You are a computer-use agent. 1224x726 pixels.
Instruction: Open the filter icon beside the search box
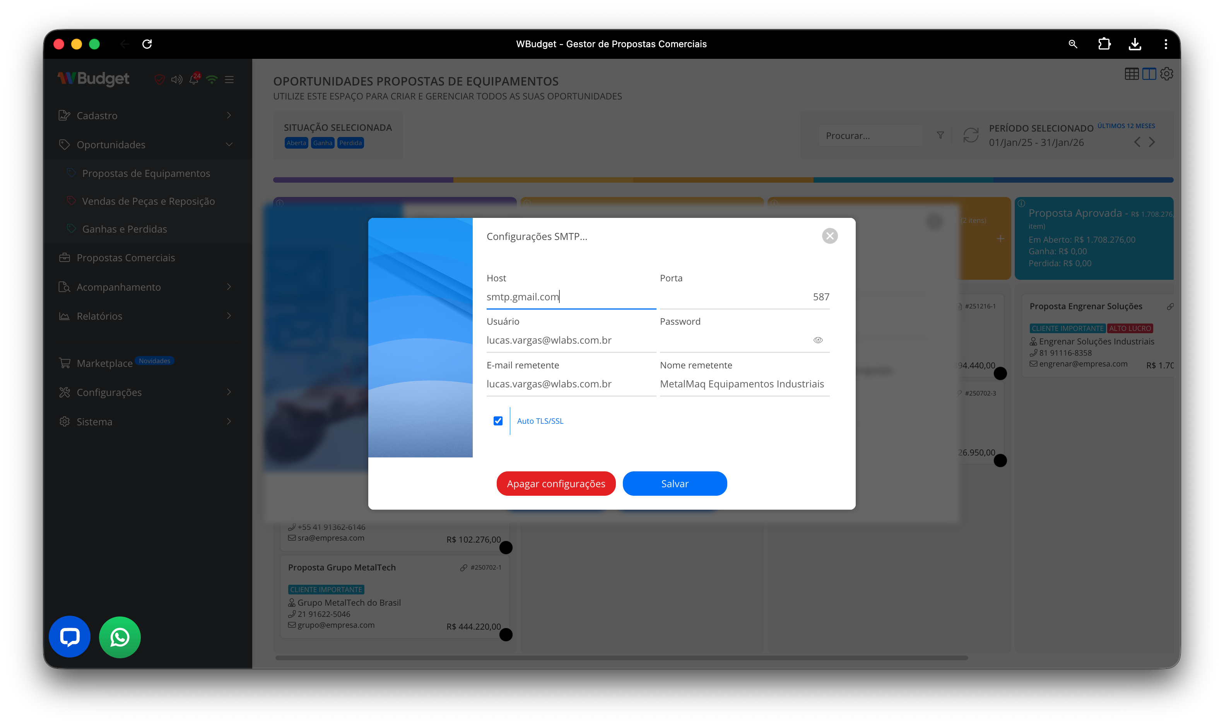[x=940, y=135]
